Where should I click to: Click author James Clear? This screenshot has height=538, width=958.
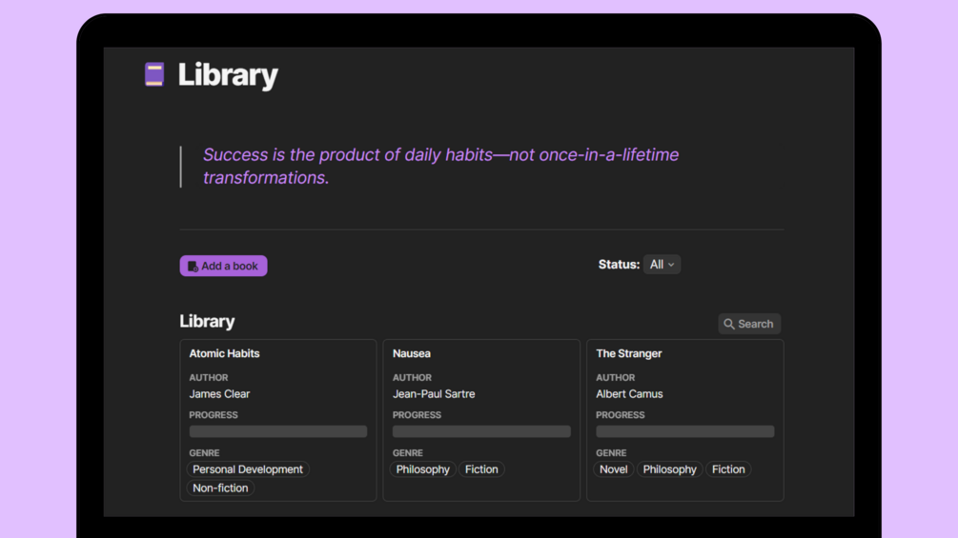(x=219, y=394)
